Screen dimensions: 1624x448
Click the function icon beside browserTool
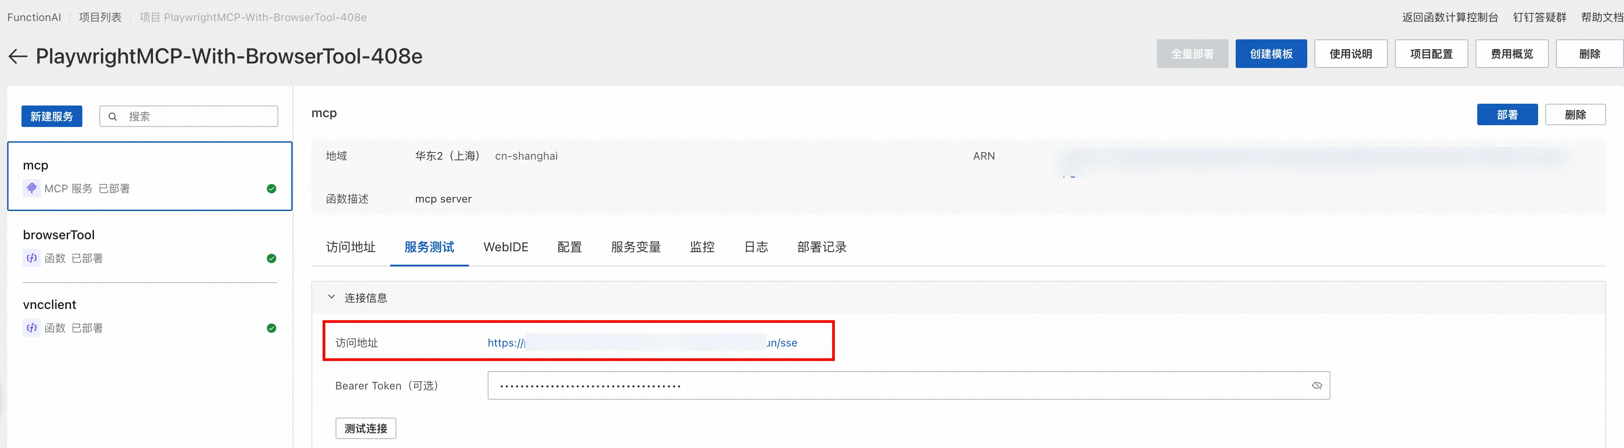31,258
